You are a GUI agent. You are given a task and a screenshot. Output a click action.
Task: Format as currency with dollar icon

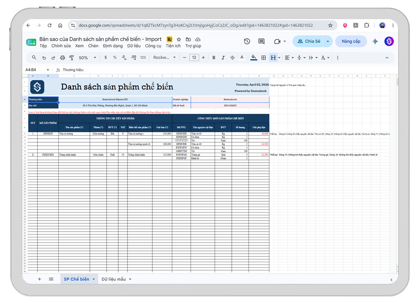point(105,57)
